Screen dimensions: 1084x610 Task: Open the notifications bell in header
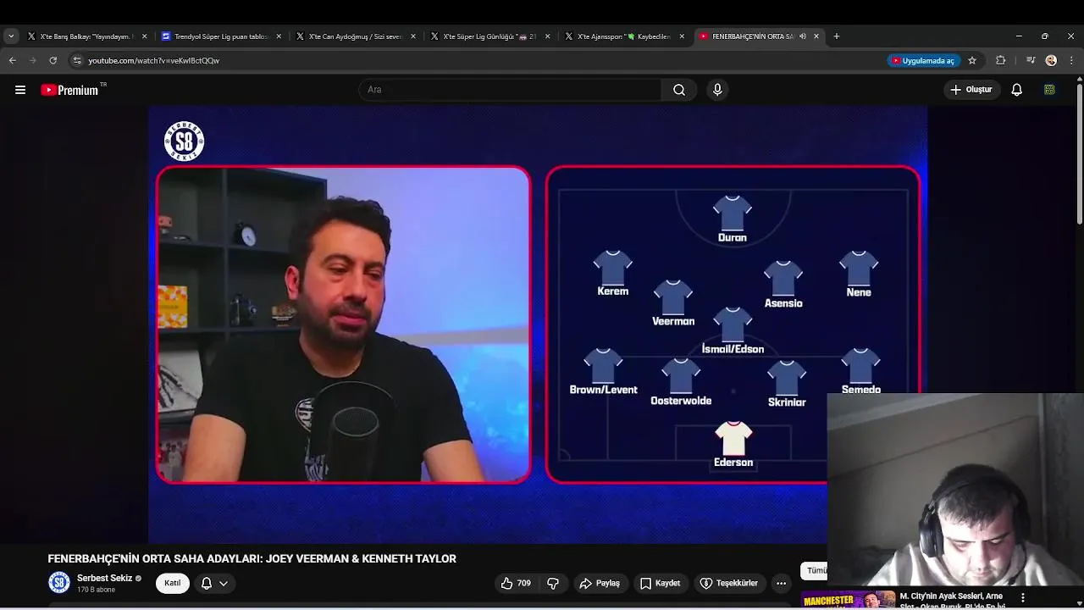coord(1017,90)
